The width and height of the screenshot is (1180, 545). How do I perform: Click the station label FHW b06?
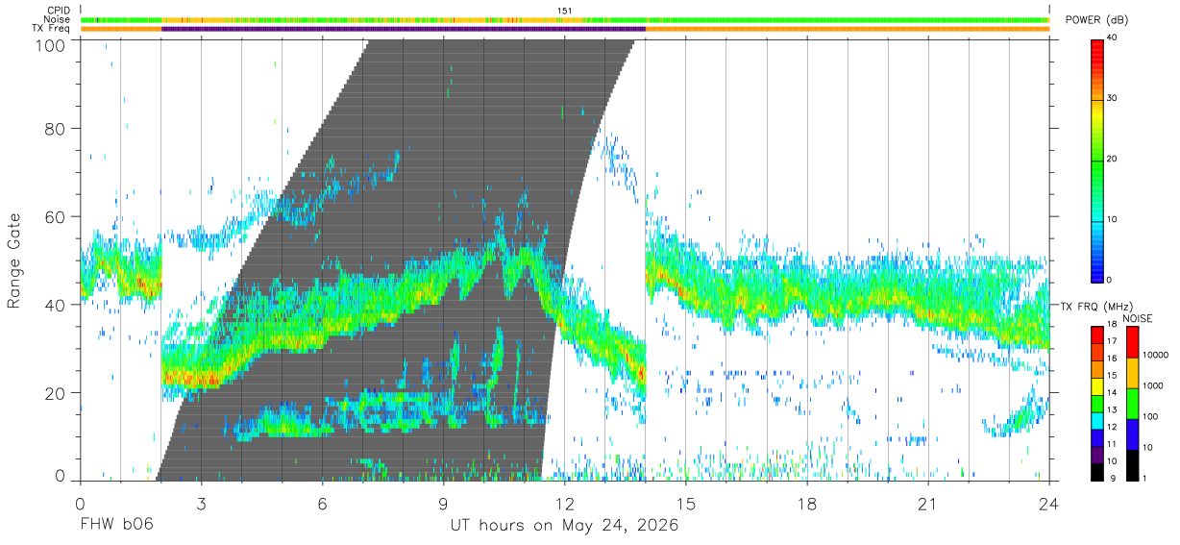pos(116,525)
